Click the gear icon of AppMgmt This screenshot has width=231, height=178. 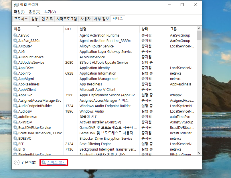coord(15,79)
